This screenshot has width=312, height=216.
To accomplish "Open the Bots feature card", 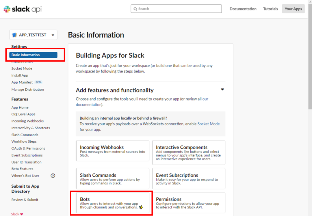I will 113,203.
